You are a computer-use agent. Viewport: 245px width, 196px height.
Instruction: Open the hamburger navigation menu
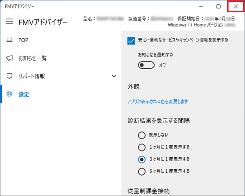pyautogui.click(x=9, y=21)
